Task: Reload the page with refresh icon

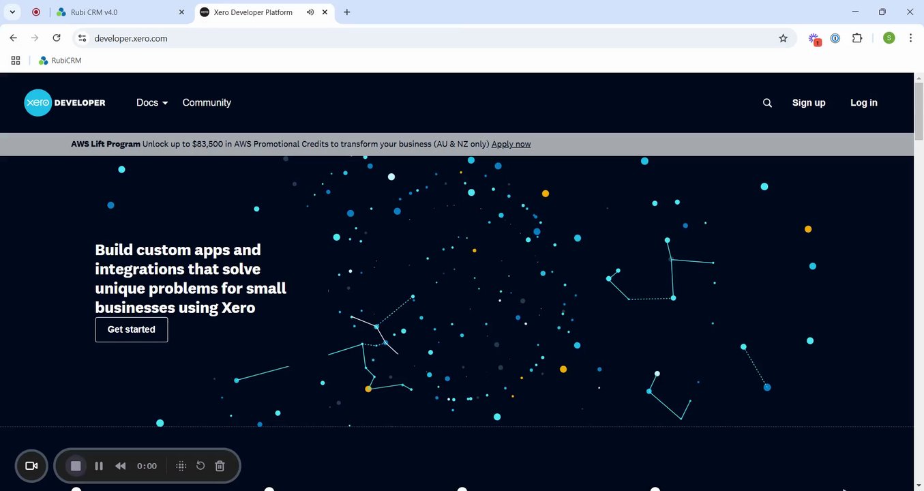Action: click(x=57, y=38)
